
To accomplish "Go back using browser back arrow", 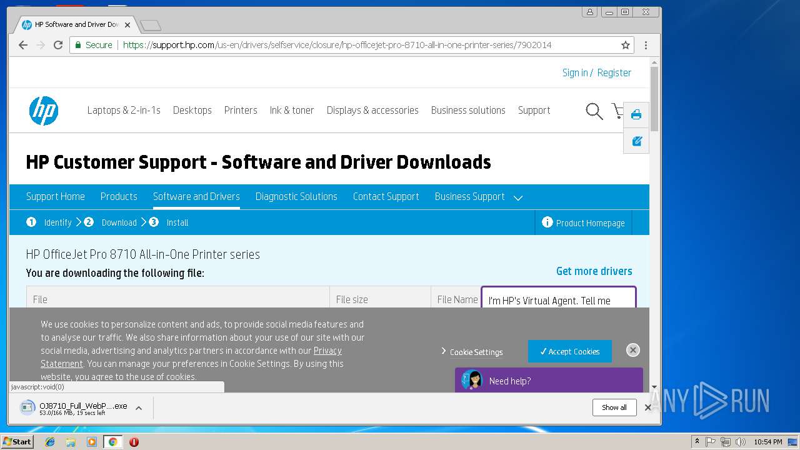I will 23,45.
